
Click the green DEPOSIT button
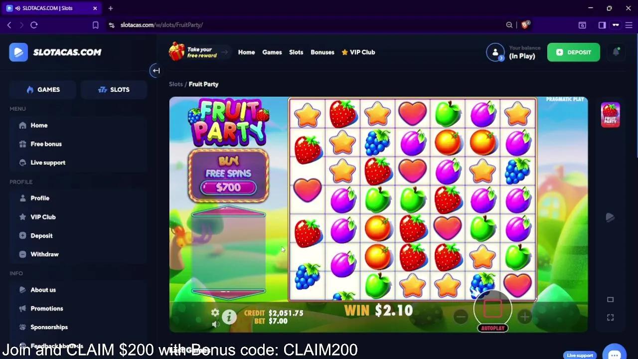click(574, 52)
